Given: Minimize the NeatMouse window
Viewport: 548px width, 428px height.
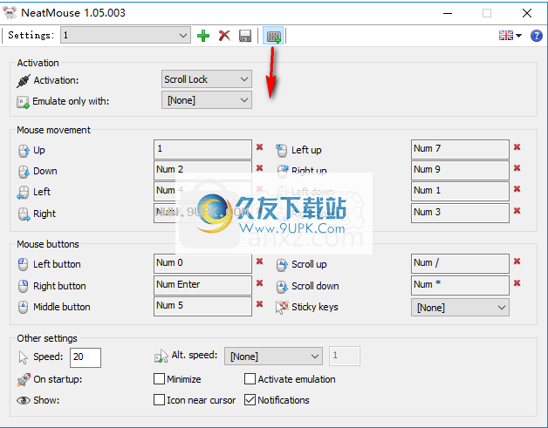Looking at the screenshot, I should [x=448, y=13].
